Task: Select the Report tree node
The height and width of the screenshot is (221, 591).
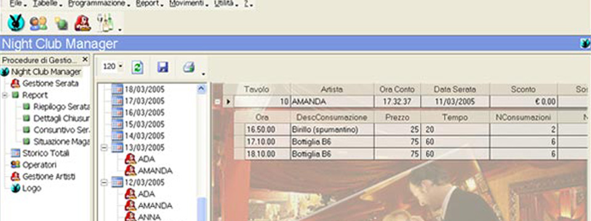Action: 35,95
